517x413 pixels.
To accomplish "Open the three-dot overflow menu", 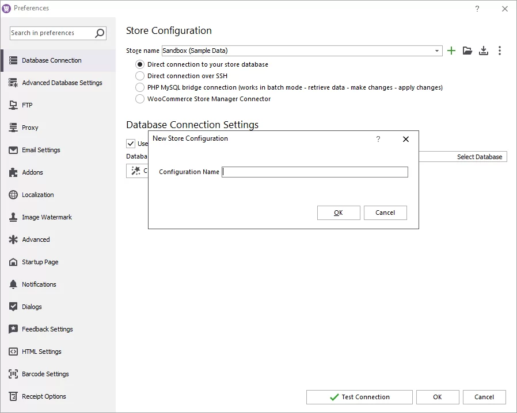I will pyautogui.click(x=500, y=51).
